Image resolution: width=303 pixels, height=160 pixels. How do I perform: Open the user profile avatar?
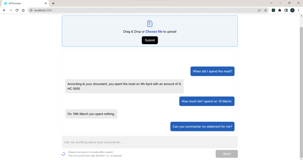pyautogui.click(x=292, y=10)
